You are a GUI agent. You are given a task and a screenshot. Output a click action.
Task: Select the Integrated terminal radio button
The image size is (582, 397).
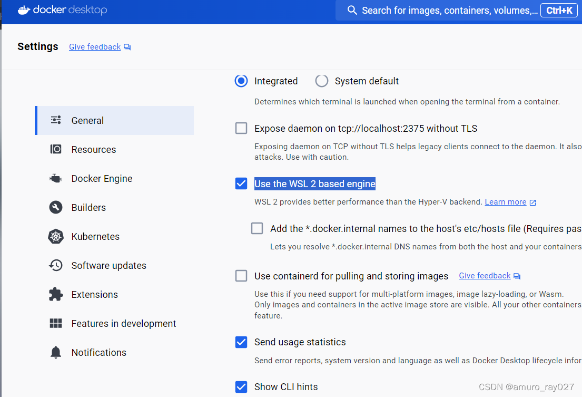241,81
